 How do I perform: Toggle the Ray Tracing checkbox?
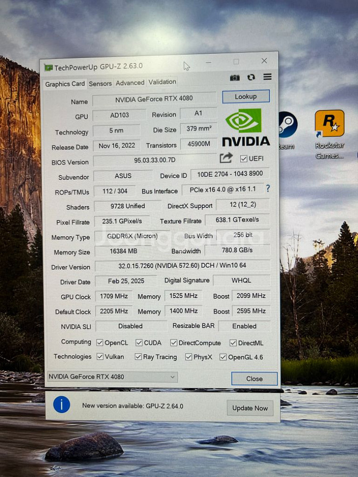coord(138,356)
